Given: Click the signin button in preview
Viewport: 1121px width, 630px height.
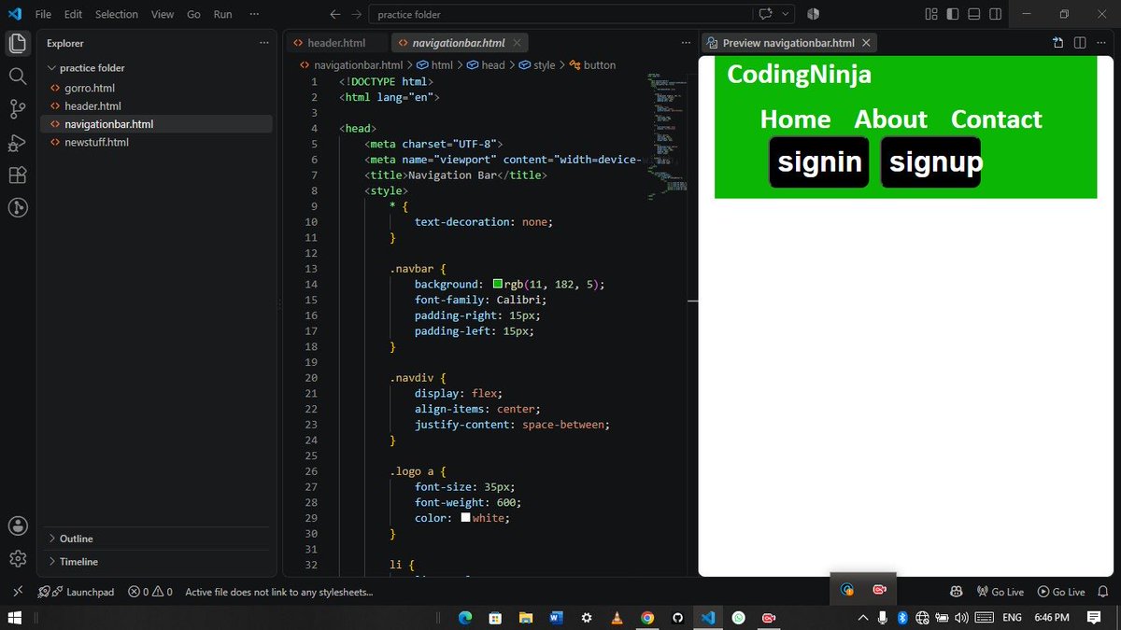Looking at the screenshot, I should [x=819, y=162].
